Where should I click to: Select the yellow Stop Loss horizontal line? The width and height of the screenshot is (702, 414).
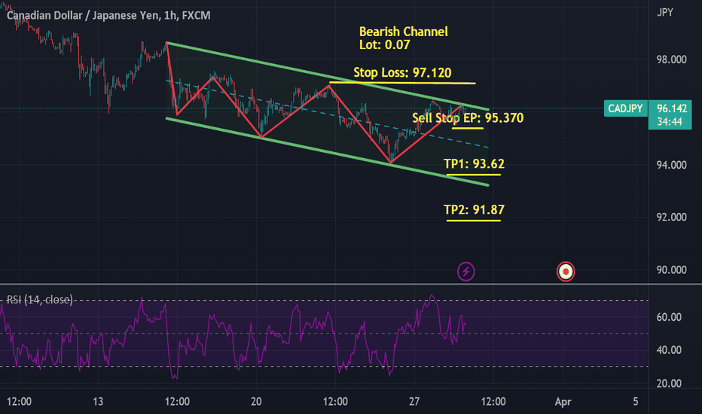pyautogui.click(x=402, y=83)
